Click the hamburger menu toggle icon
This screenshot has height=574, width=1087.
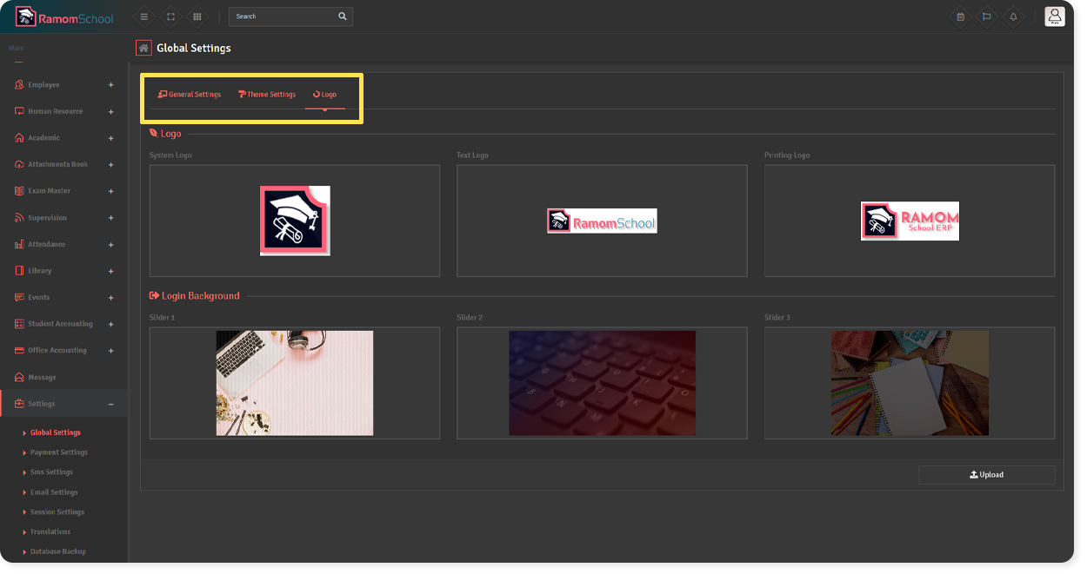(x=143, y=16)
